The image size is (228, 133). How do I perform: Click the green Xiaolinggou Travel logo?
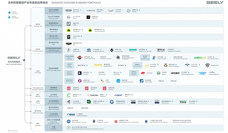pos(200,58)
